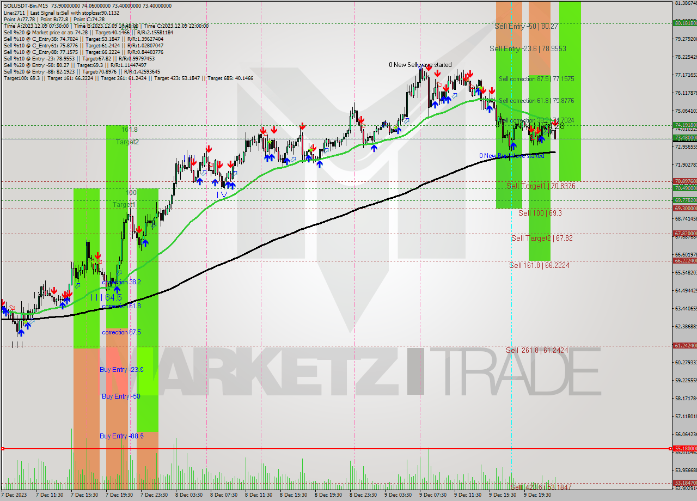Click the 'I V' wave label
This screenshot has height=501, width=697.
[222, 194]
